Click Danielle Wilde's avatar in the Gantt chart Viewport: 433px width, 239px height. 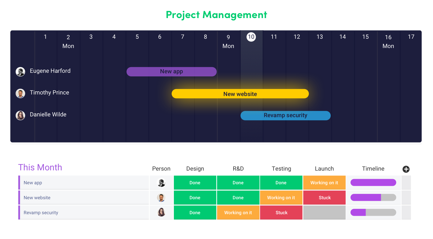pos(20,115)
